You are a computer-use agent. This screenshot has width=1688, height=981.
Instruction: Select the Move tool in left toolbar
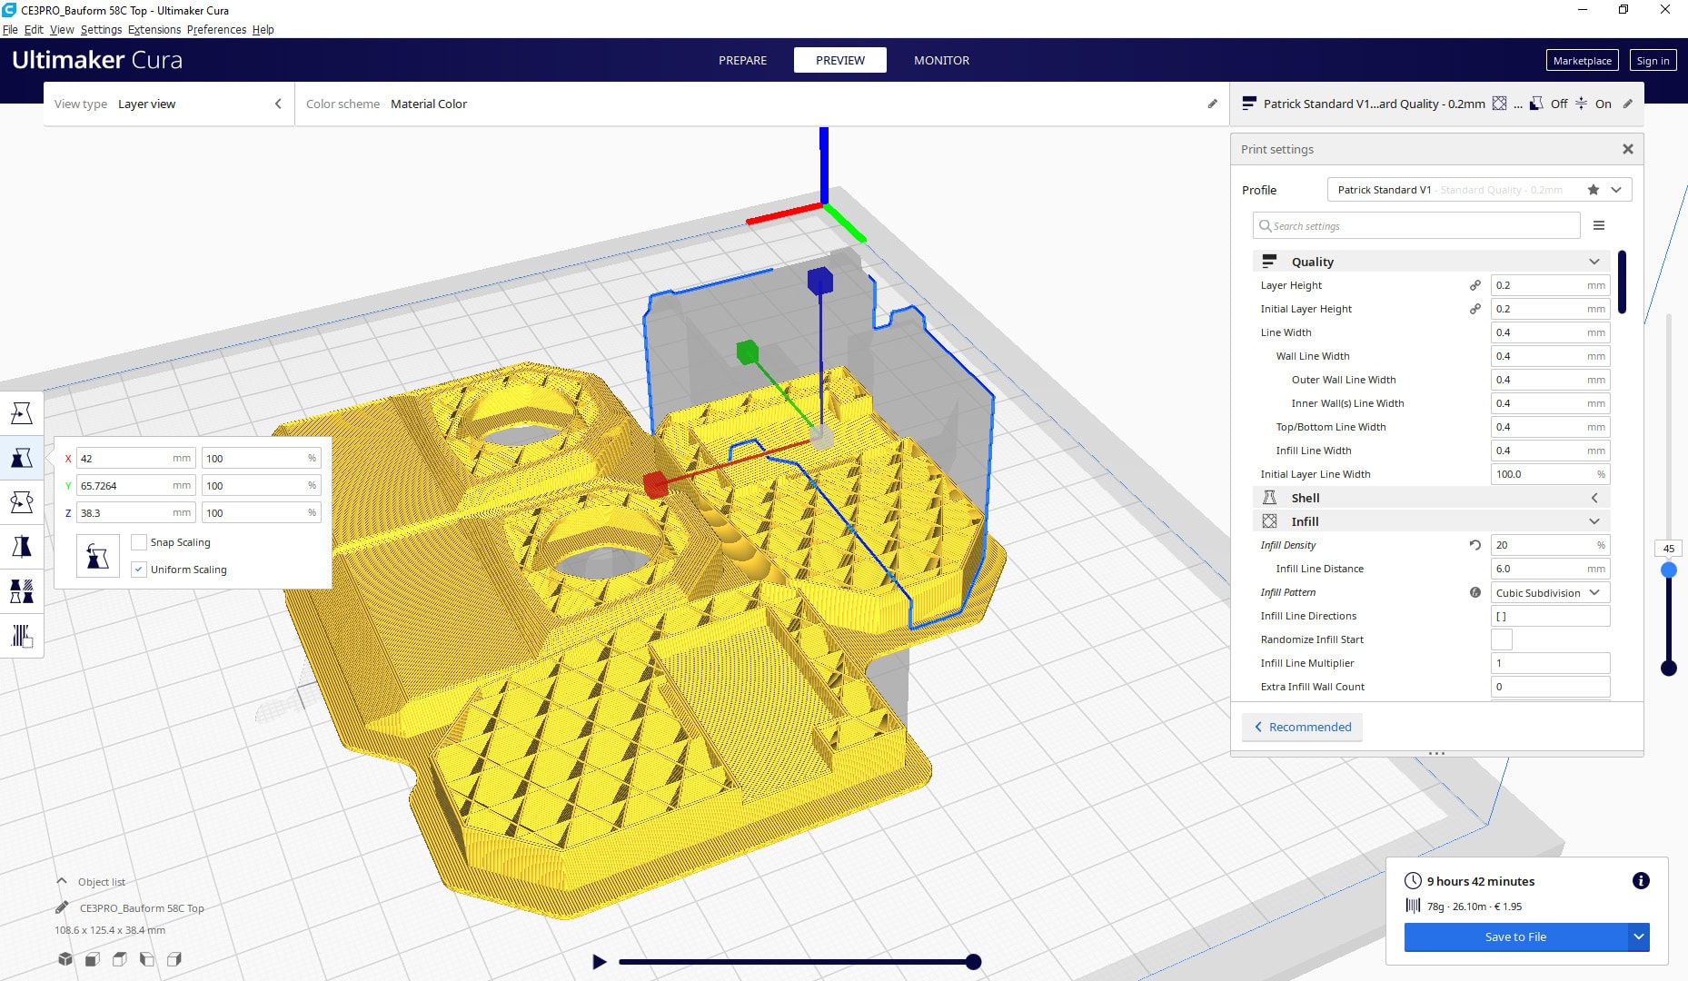tap(22, 413)
